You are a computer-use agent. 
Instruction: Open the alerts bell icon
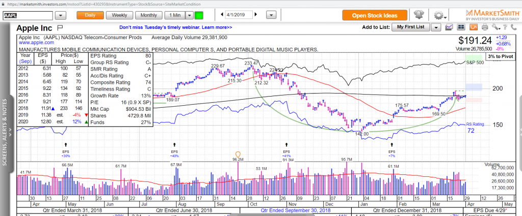pos(419,15)
